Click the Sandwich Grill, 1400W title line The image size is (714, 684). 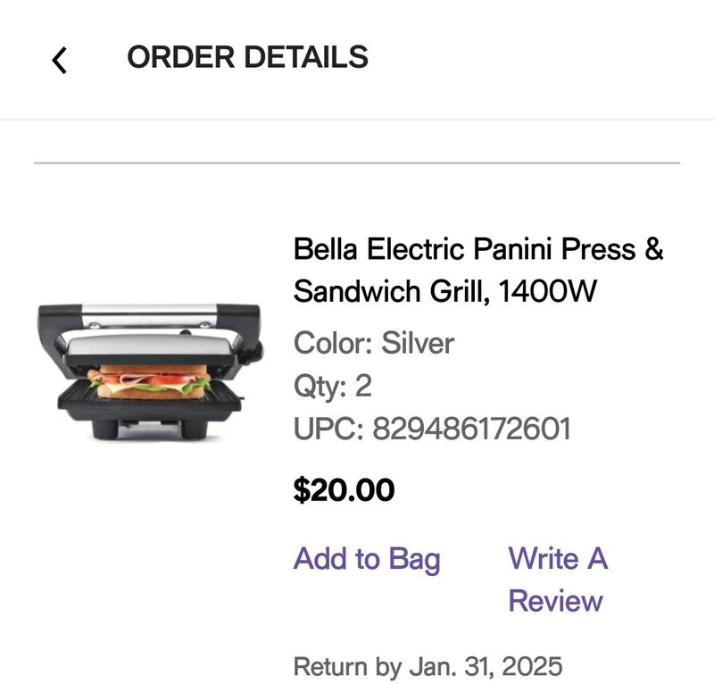[x=444, y=292]
